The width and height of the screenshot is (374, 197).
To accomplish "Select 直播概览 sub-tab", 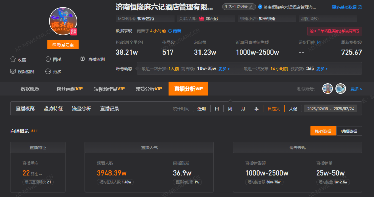I will click(x=25, y=109).
